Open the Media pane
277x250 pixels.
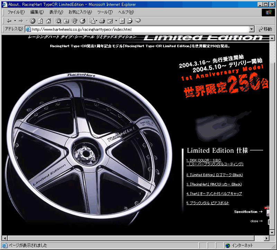[x=74, y=21]
